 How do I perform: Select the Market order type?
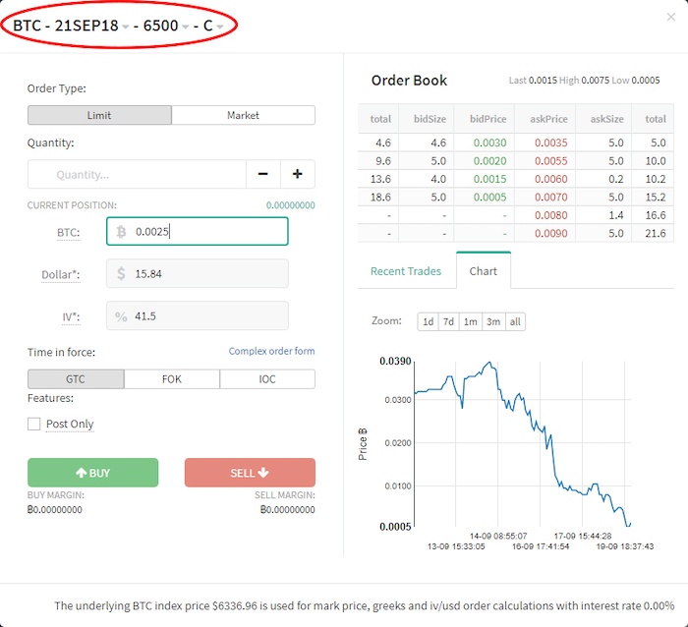(243, 115)
